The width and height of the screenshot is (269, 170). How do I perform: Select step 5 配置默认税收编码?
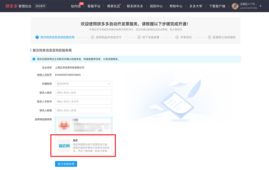click(222, 37)
